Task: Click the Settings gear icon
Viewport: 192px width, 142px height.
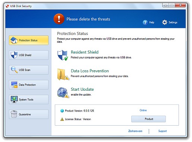Action: tap(164, 22)
